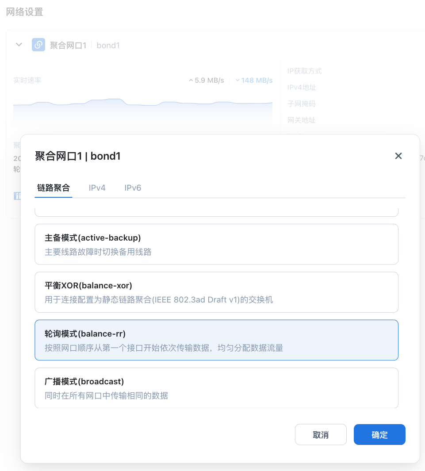Collapse the 聚合网口1 section chevron
This screenshot has width=425, height=471.
(x=19, y=45)
